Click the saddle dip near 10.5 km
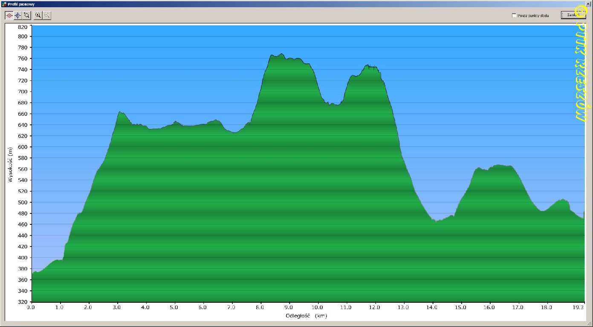This screenshot has height=327, width=593. [335, 104]
